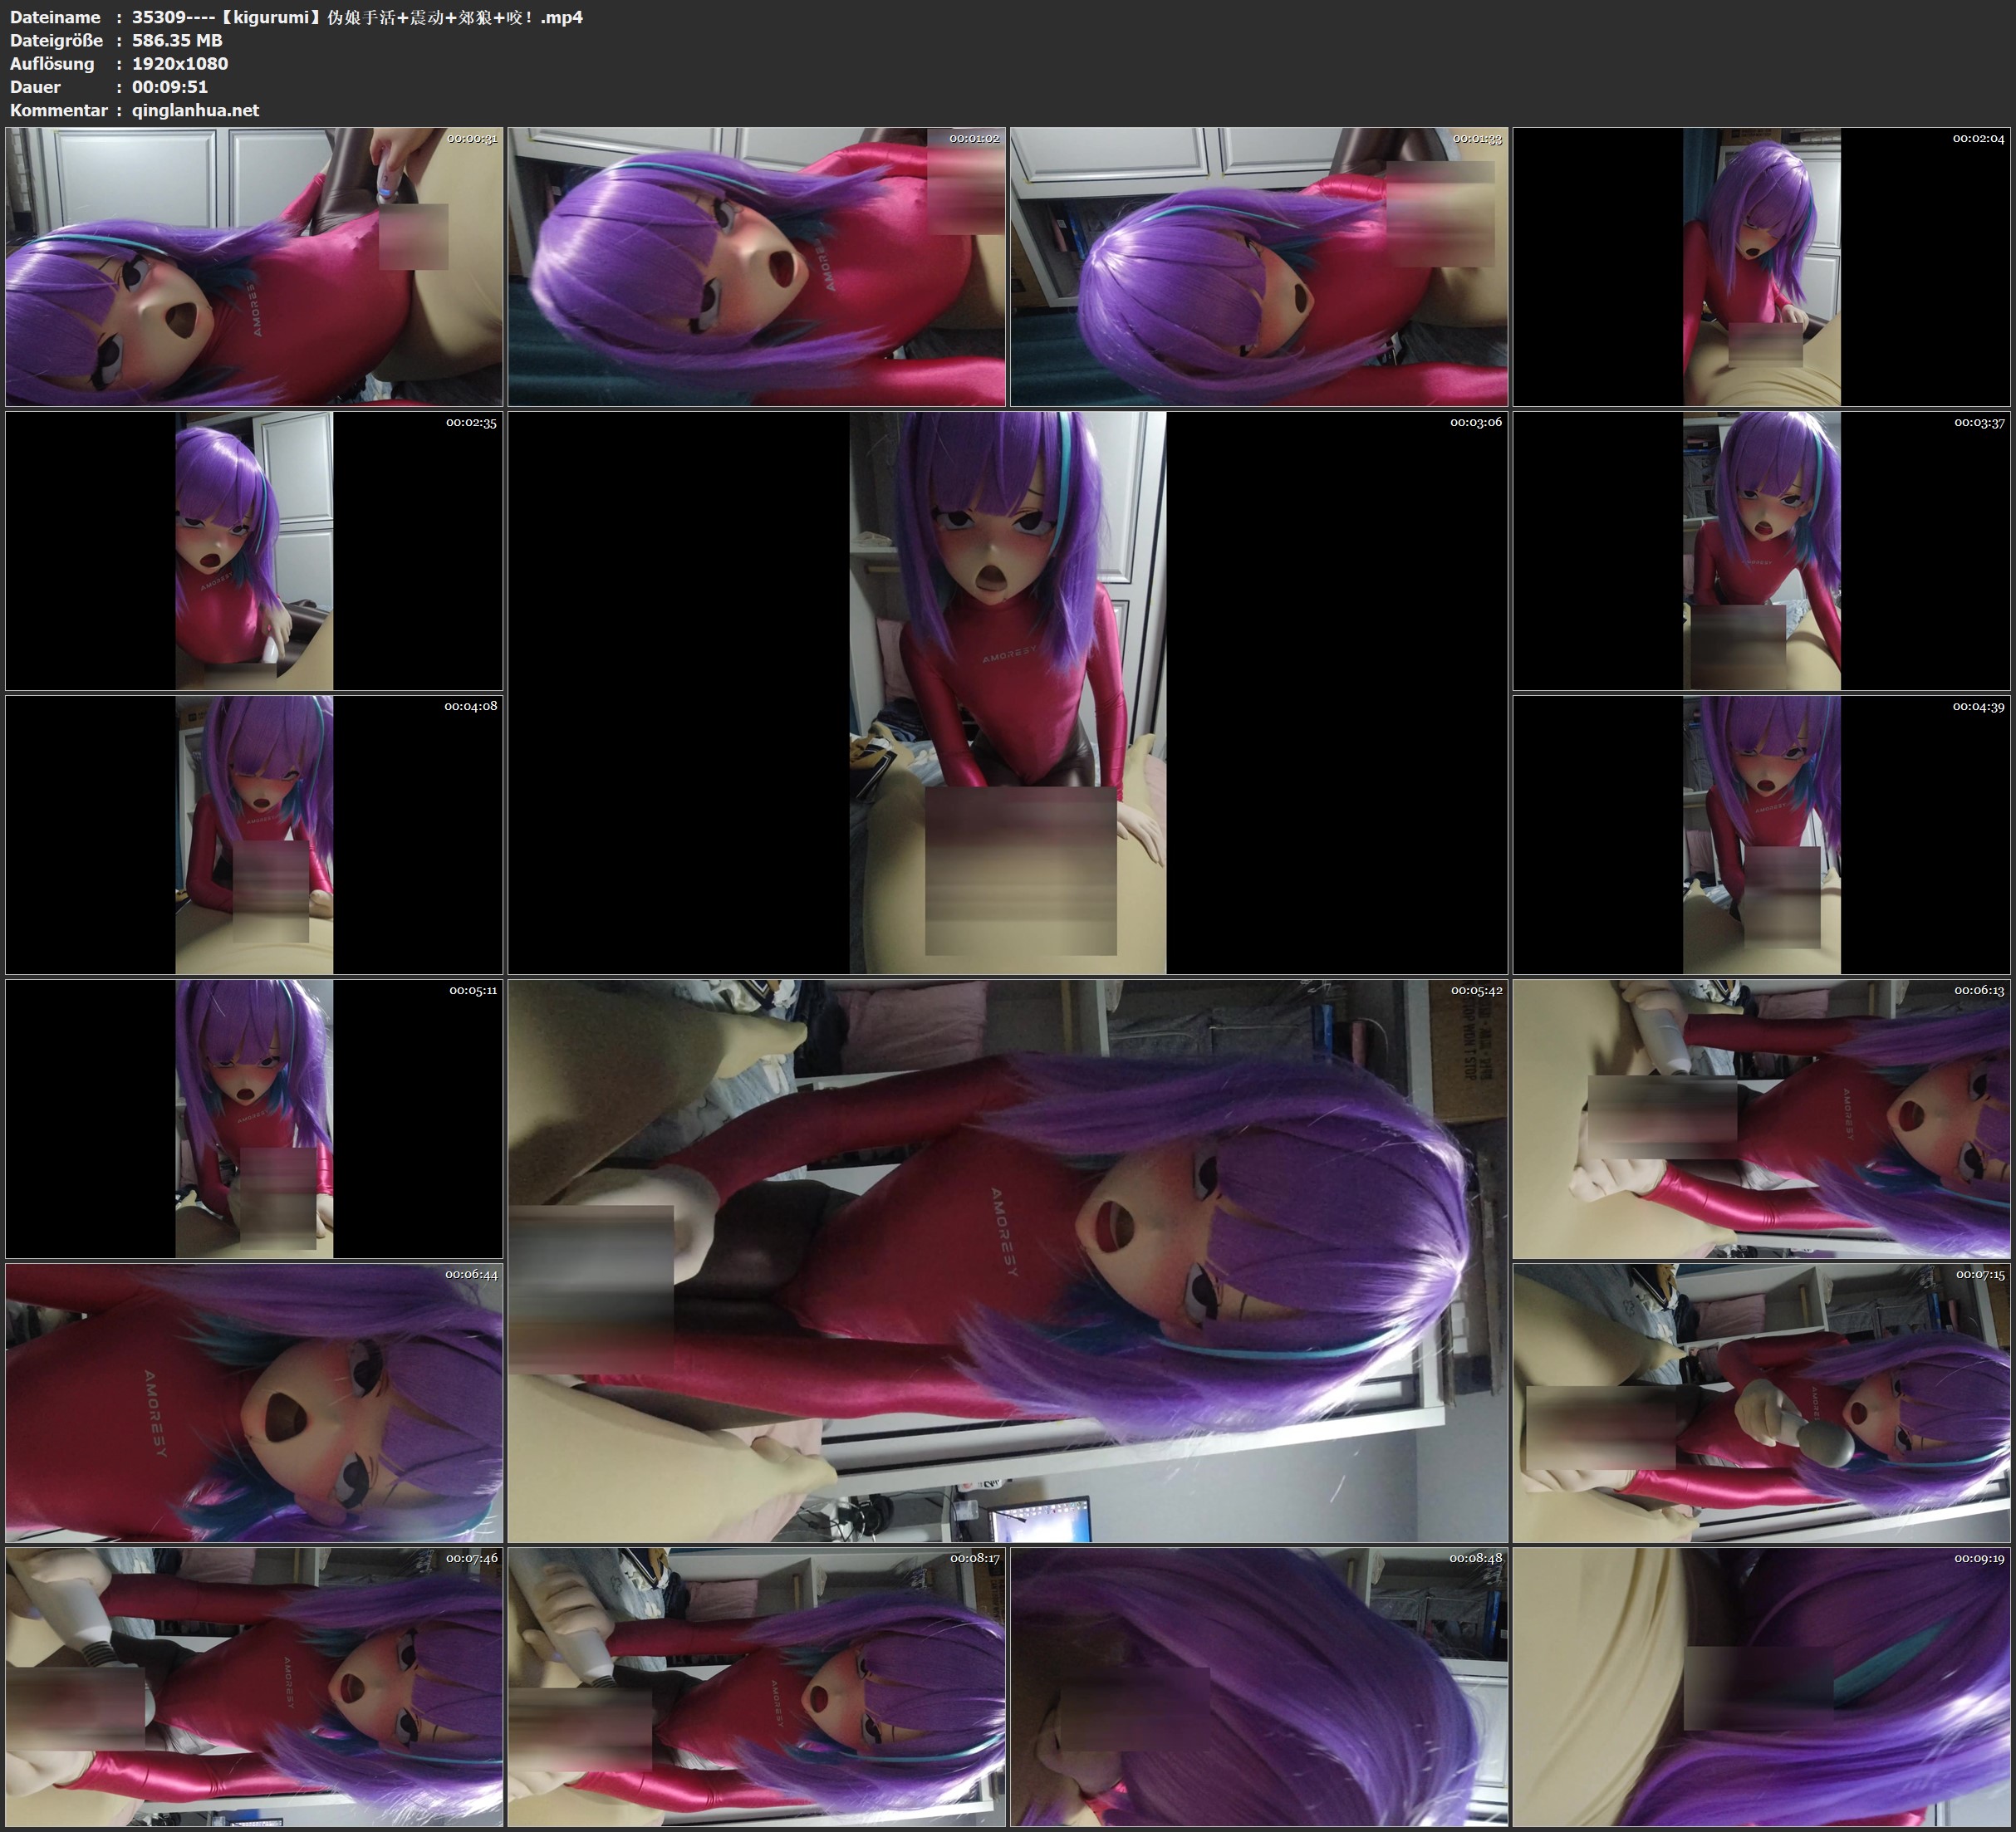Select the 00:02:35 thumbnail
This screenshot has width=2016, height=1832.
[254, 550]
